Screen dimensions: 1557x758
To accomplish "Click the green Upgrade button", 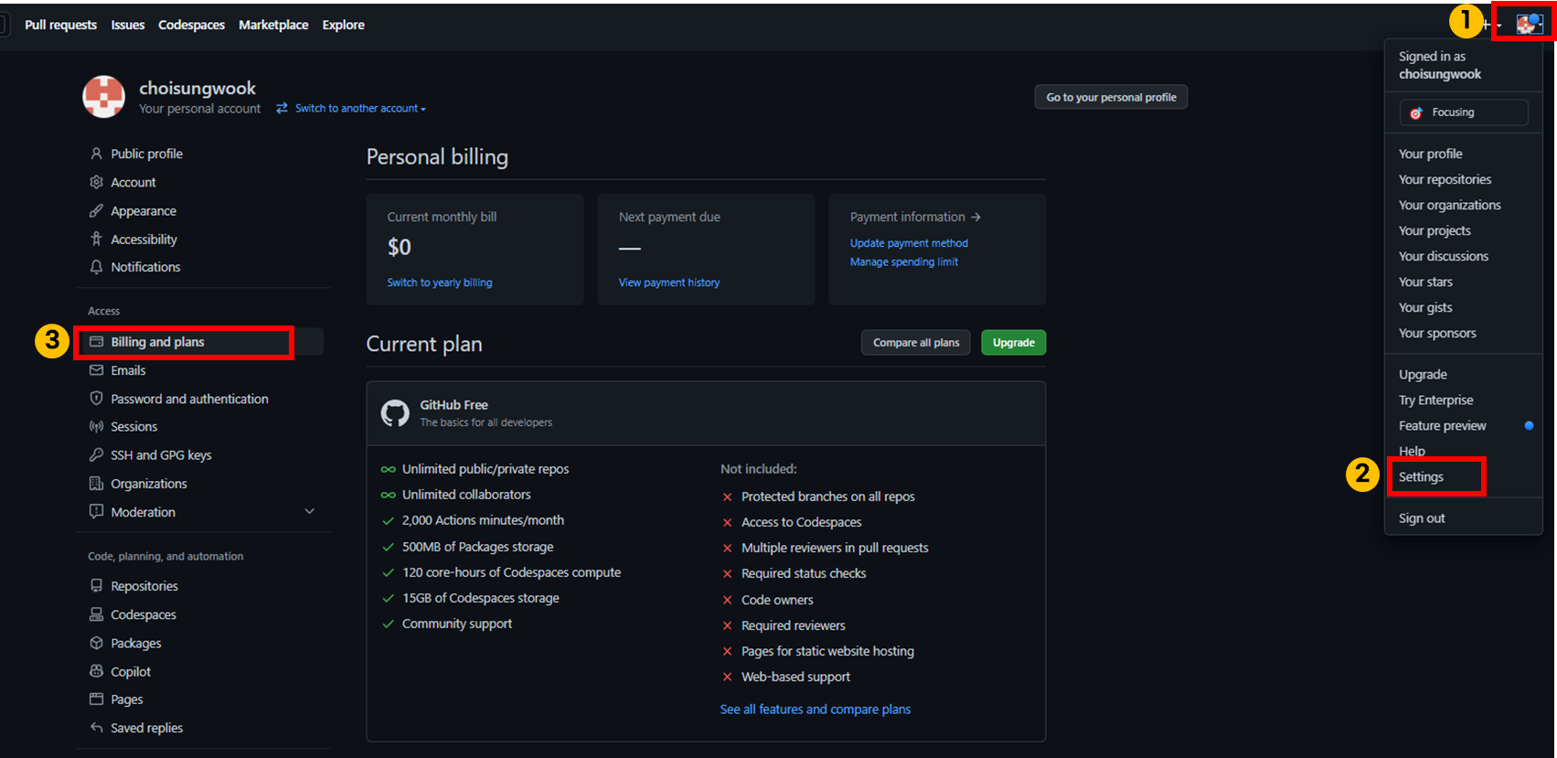I will [x=1014, y=342].
